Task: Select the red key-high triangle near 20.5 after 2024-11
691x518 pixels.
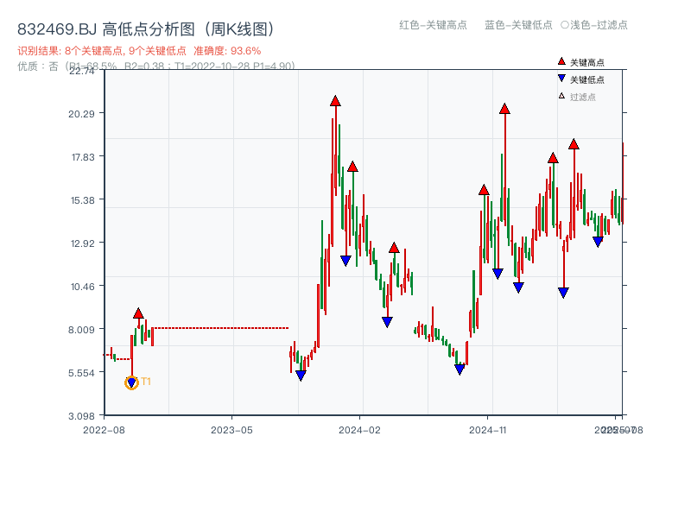Action: tap(504, 109)
